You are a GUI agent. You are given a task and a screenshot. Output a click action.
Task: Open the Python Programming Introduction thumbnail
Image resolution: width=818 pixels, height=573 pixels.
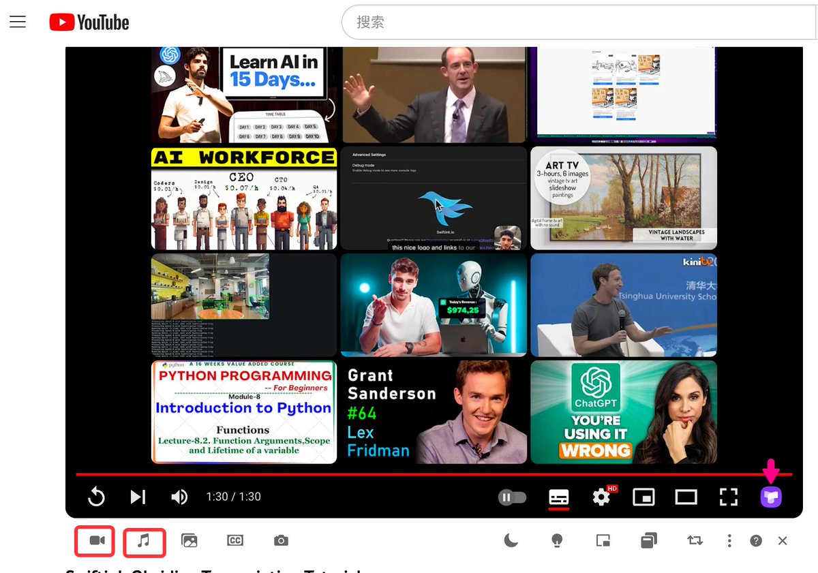(244, 412)
